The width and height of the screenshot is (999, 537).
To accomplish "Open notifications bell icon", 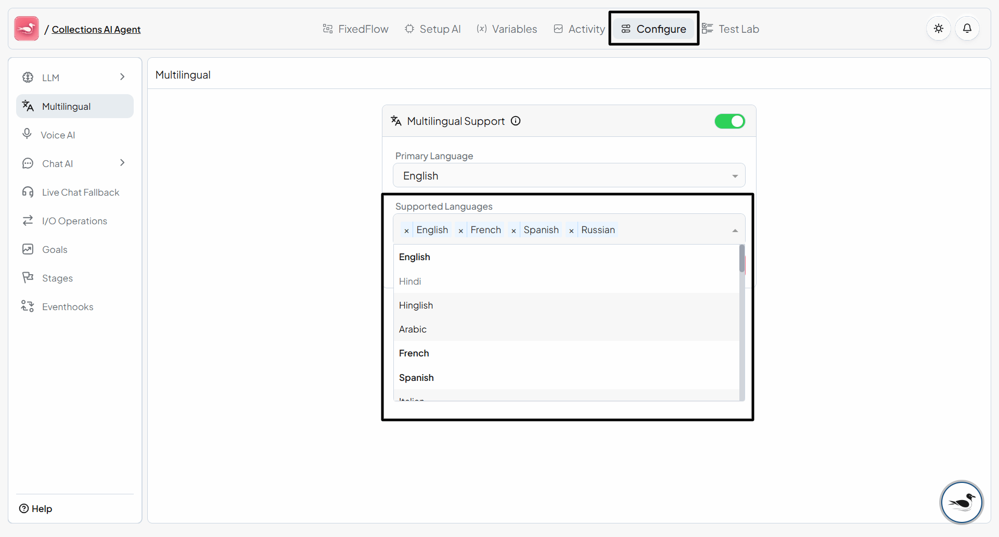I will tap(967, 29).
